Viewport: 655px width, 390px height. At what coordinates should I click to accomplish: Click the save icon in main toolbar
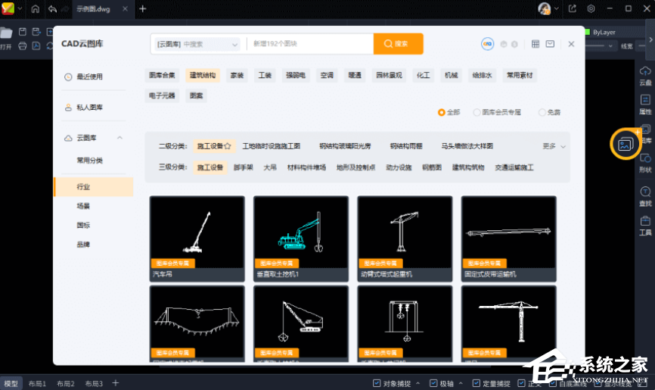coord(23,32)
